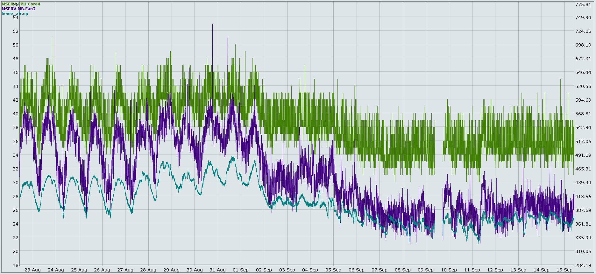The width and height of the screenshot is (596, 274).
Task: Click the 10 Sep date label
Action: 449,270
